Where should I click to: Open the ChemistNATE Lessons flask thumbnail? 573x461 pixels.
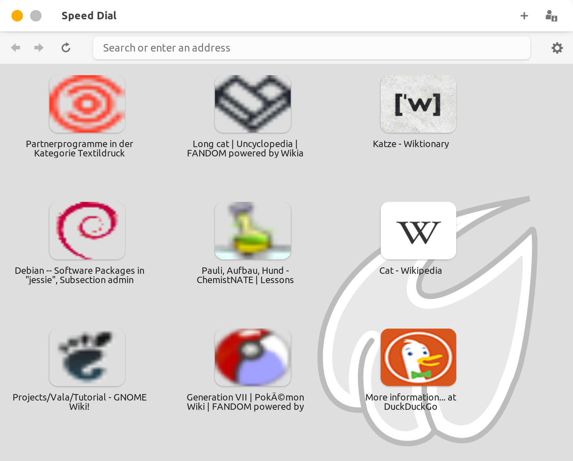coord(252,230)
